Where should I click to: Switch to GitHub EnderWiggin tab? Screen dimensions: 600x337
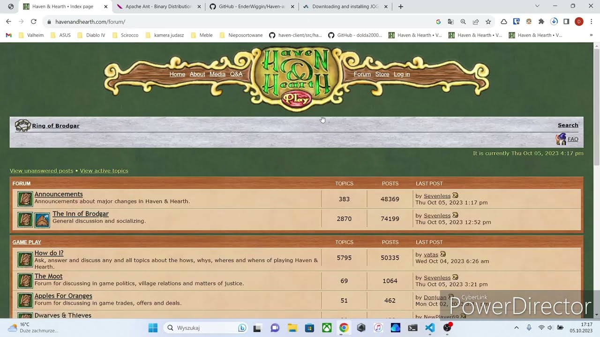[252, 7]
